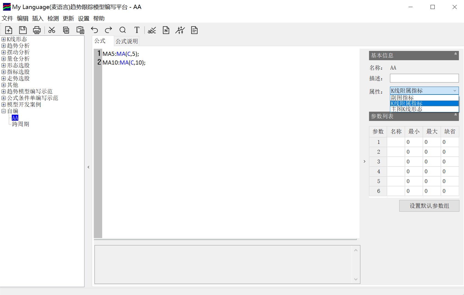Click the Print toolbar icon
Viewport: 464px width, 295px height.
pyautogui.click(x=37, y=30)
